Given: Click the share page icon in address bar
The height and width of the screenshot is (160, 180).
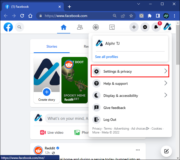Looking at the screenshot, I should pos(123,16).
